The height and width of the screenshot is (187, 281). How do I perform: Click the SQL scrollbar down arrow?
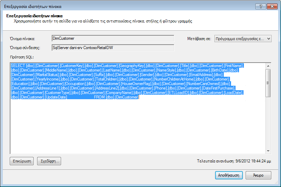[x=268, y=151]
